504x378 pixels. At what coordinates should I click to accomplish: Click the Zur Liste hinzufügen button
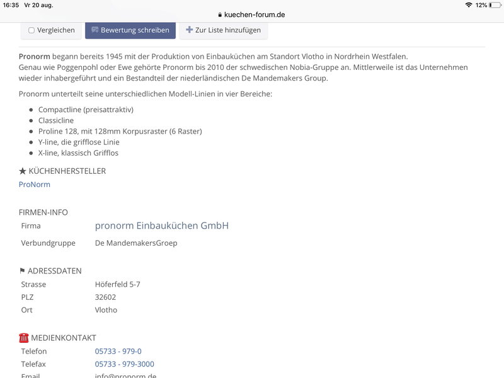point(224,30)
